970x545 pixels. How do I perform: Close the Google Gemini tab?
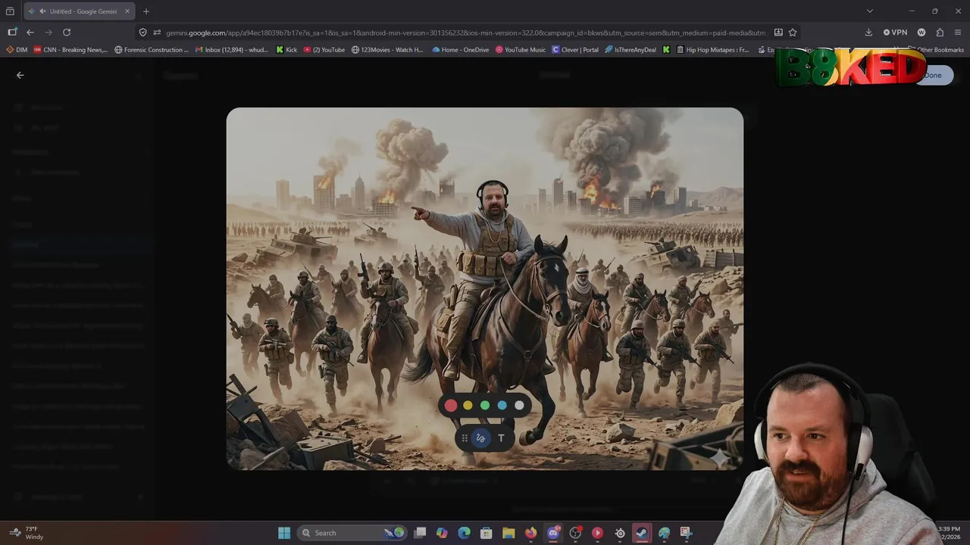click(127, 11)
